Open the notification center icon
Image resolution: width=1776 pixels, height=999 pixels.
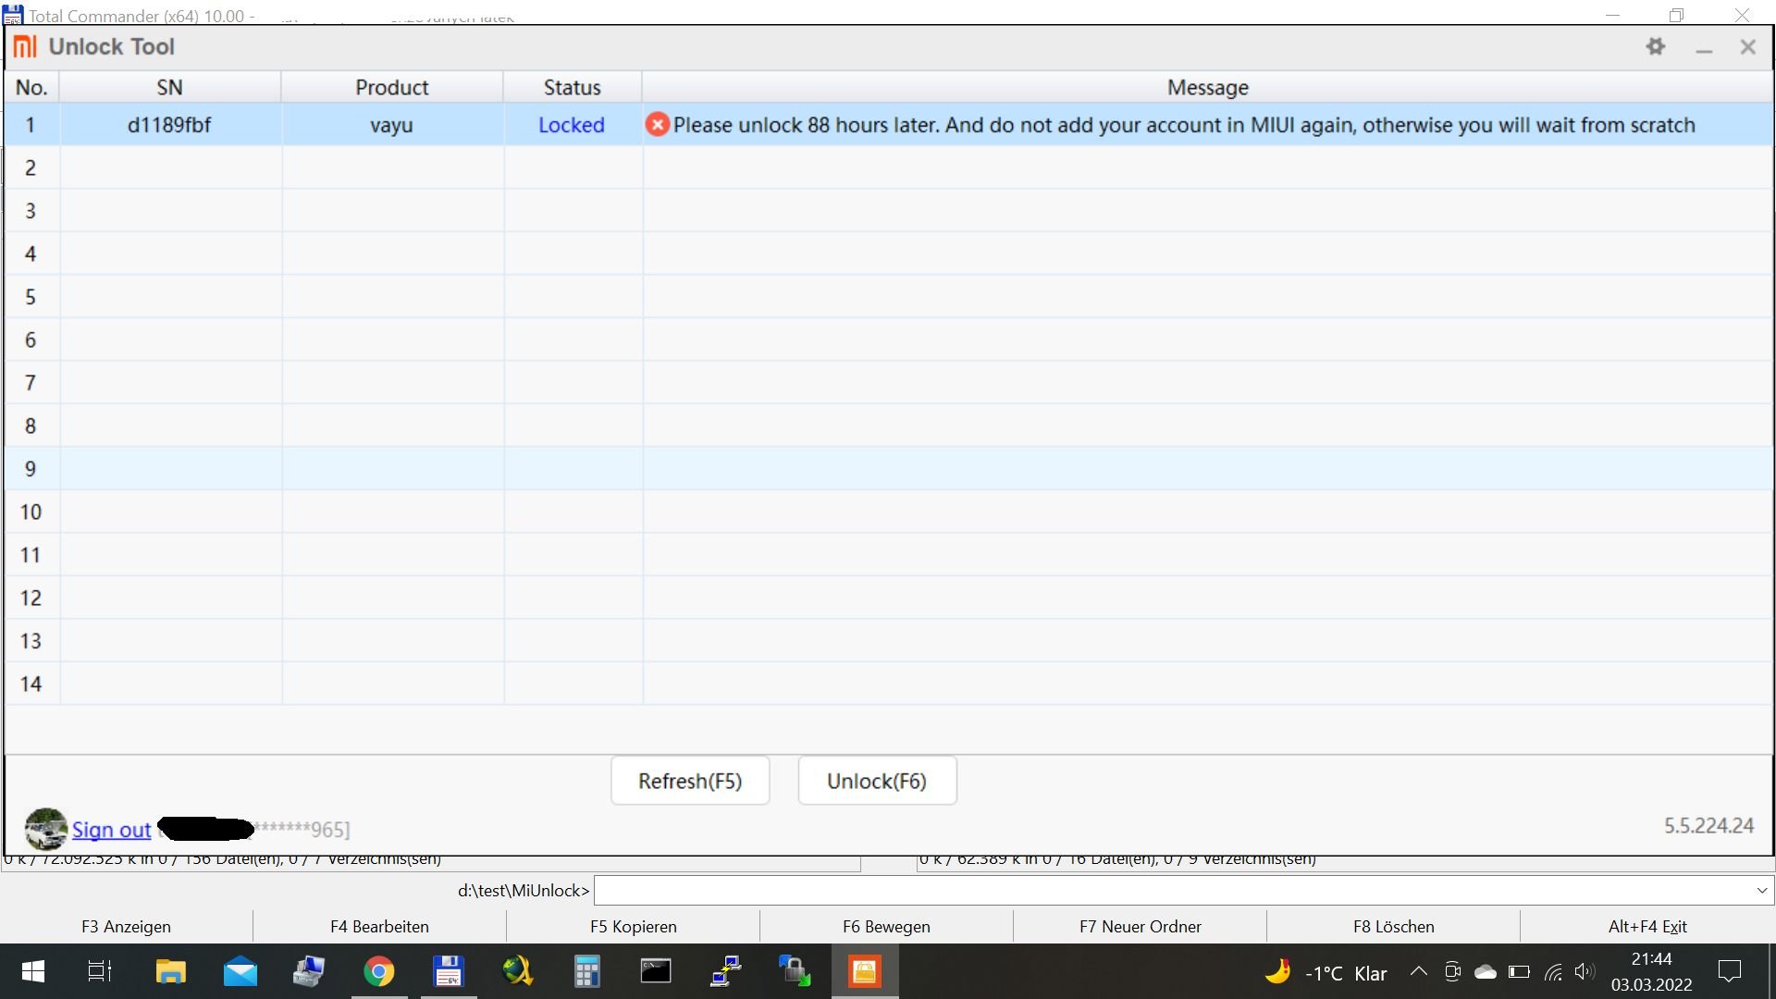(x=1729, y=971)
